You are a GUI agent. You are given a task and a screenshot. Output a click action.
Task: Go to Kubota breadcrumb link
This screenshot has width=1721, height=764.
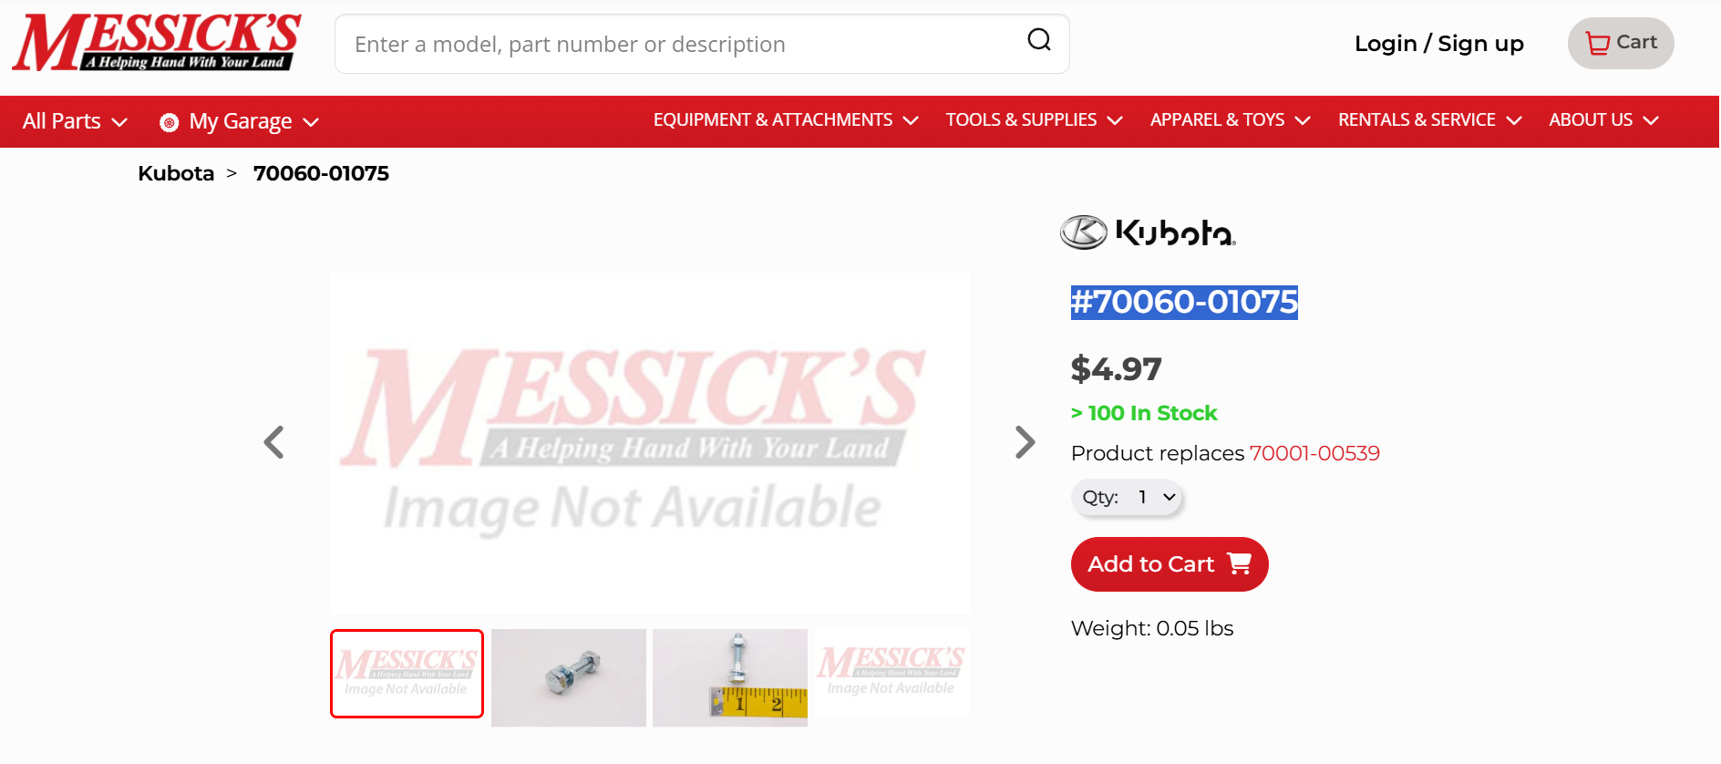tap(176, 173)
